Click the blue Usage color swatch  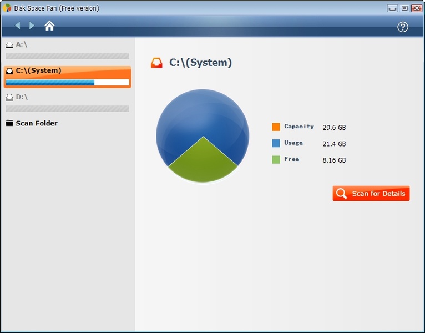coord(276,143)
